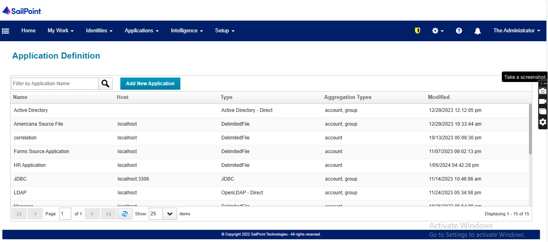548x242 pixels.
Task: Click the 11/14/2023 10:46:06 am modified date
Action: tap(455, 179)
